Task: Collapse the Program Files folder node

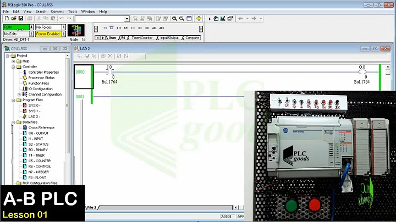Action: click(x=13, y=100)
